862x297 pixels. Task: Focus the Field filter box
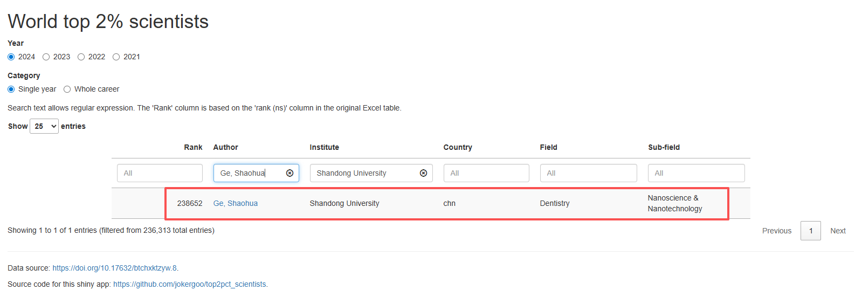click(x=588, y=173)
